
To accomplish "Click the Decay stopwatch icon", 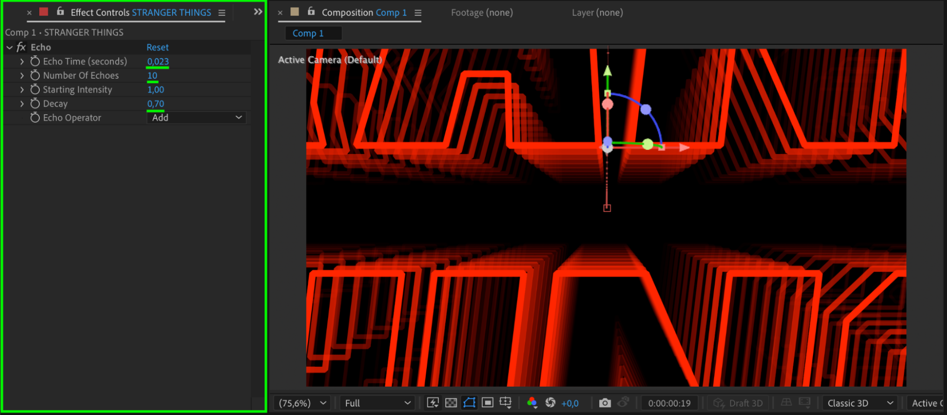I will pos(35,103).
